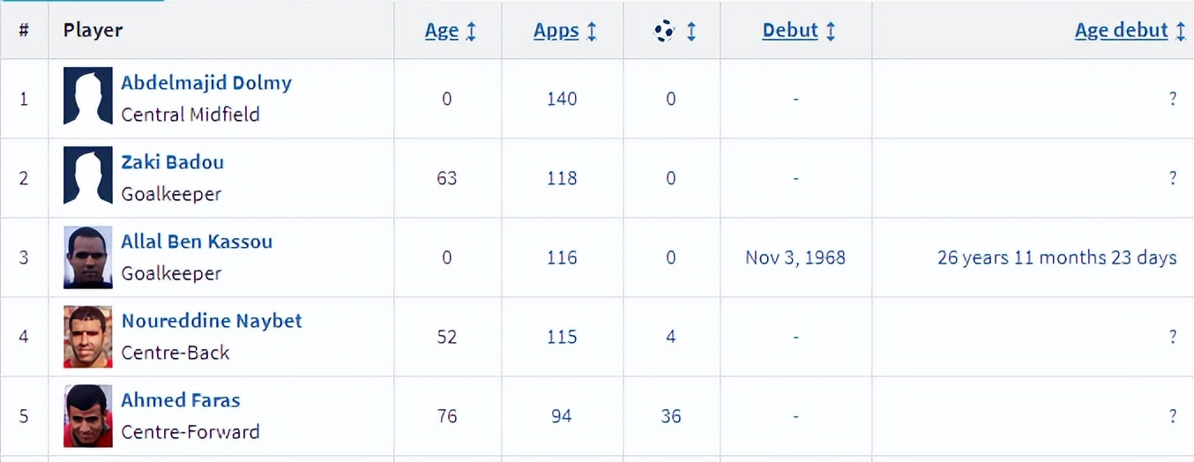
Task: Click Ahmed Faras's player photo
Action: click(x=88, y=415)
